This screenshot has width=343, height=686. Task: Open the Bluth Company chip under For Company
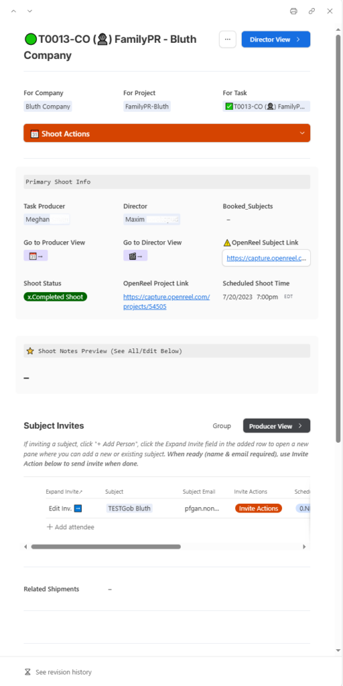pos(48,107)
